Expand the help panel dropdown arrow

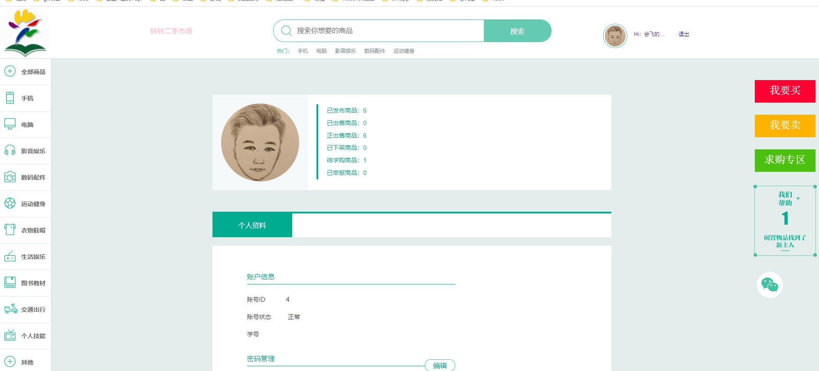pos(798,199)
